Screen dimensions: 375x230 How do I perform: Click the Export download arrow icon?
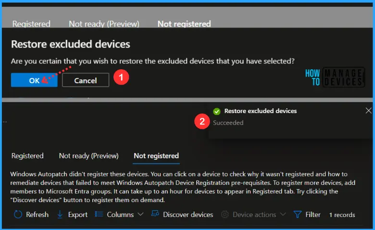60,215
